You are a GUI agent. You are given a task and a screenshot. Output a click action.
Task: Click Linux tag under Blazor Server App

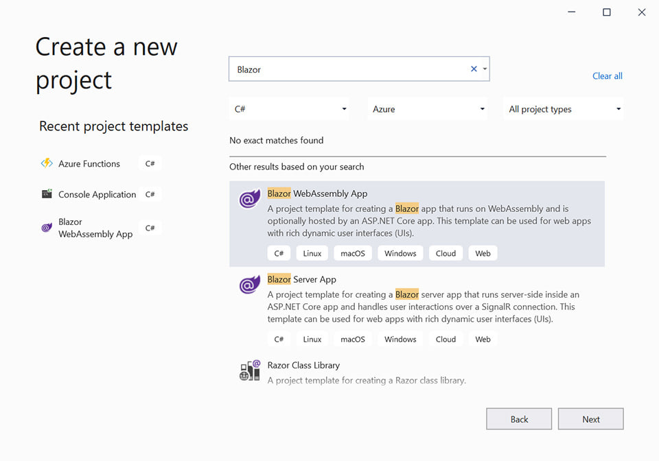pyautogui.click(x=312, y=339)
